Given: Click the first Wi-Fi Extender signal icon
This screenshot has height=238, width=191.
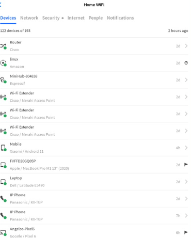Looking at the screenshot, I should click(x=3, y=97).
